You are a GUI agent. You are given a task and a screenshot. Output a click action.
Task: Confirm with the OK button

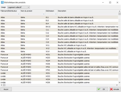[x=102, y=89]
